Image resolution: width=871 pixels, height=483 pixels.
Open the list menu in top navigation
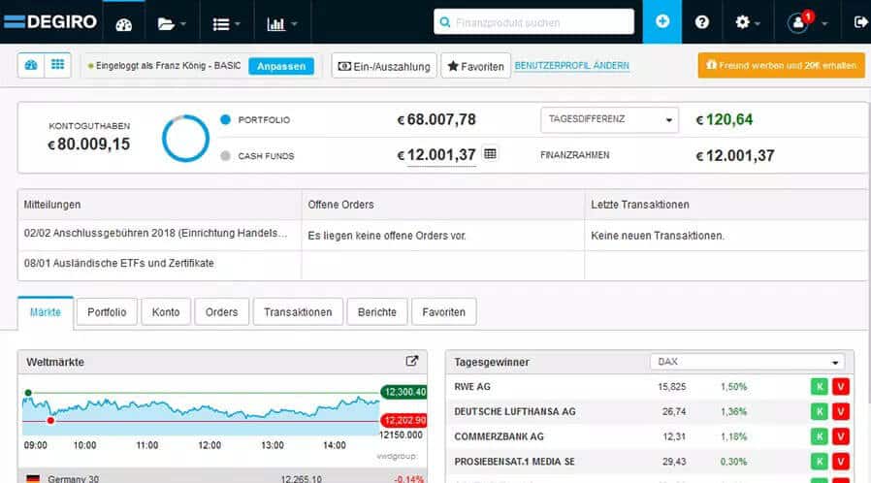pyautogui.click(x=226, y=24)
